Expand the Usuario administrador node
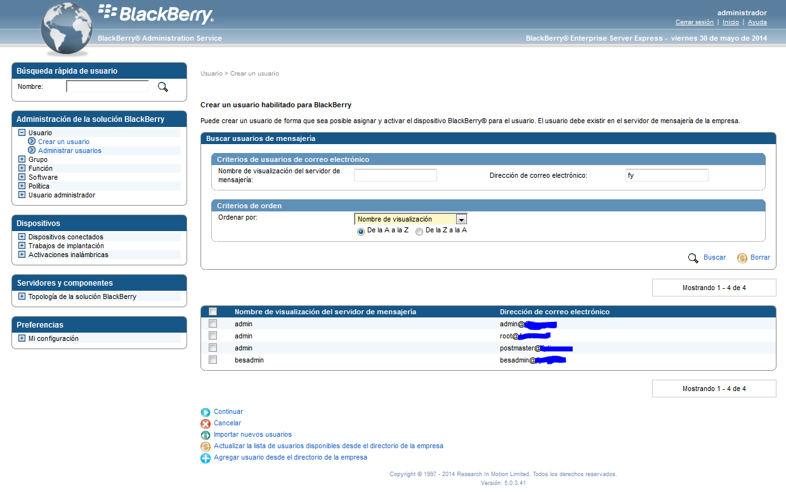This screenshot has height=492, width=786. click(x=22, y=195)
